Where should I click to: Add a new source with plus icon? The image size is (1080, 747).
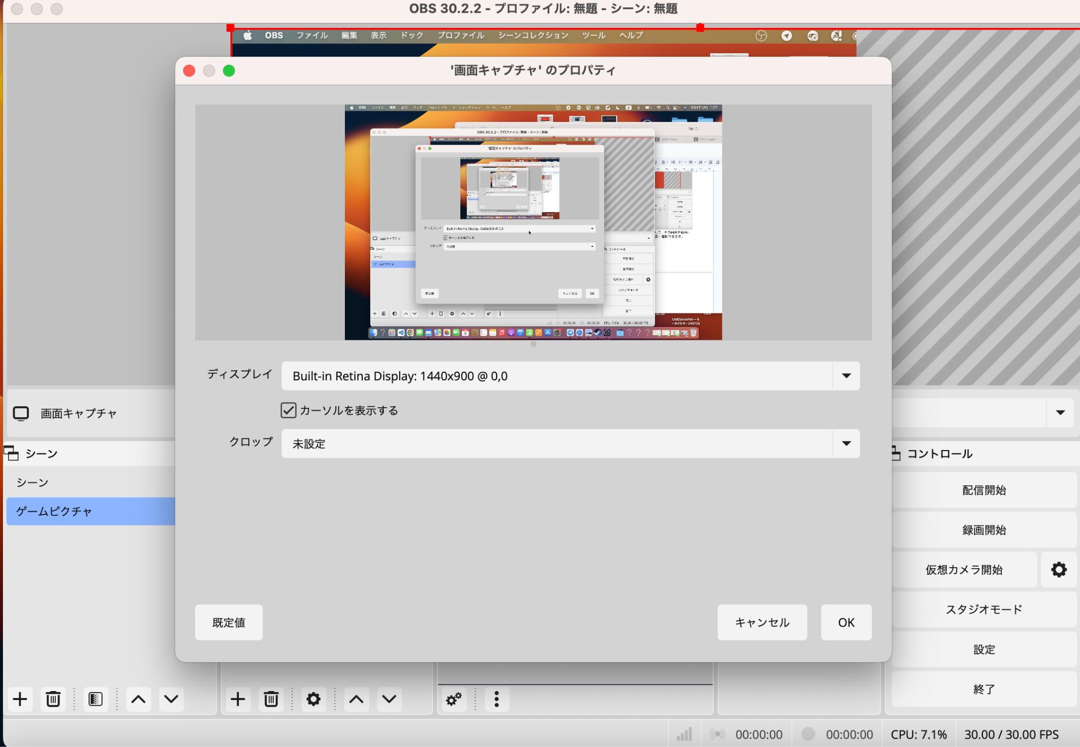[238, 700]
